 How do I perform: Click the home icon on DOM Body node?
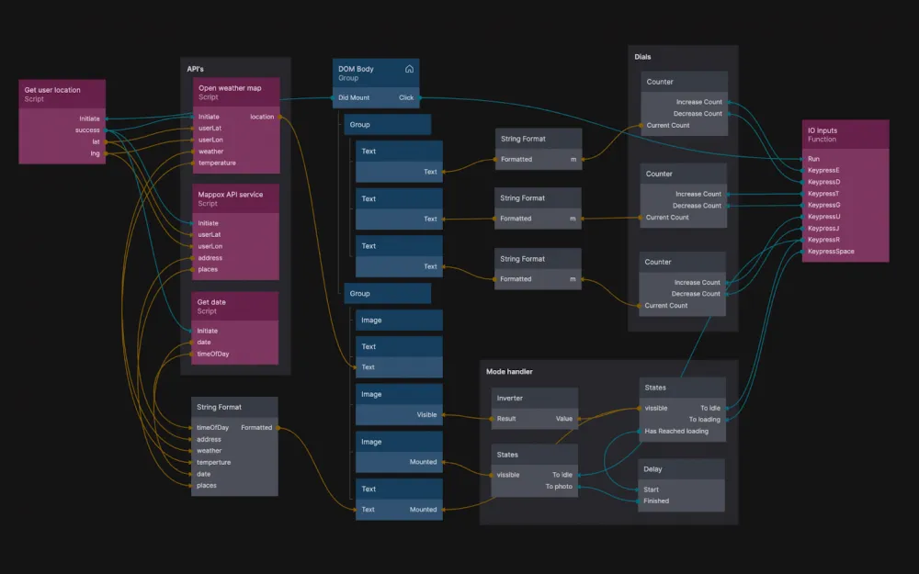tap(409, 69)
